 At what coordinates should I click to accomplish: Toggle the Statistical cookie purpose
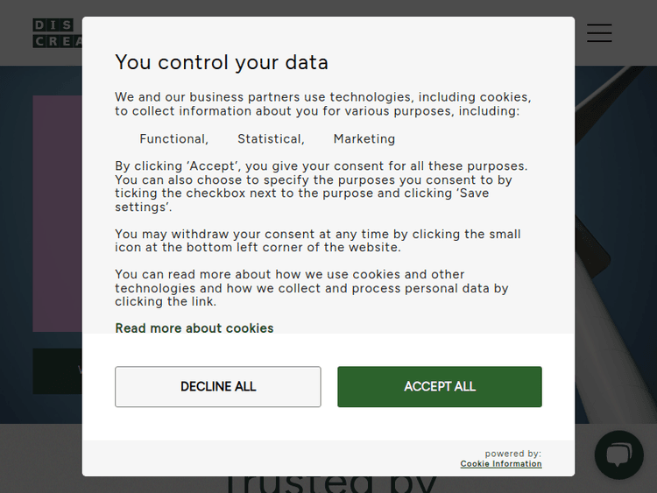pyautogui.click(x=271, y=139)
